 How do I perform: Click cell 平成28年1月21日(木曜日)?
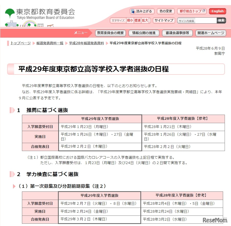click(183, 127)
